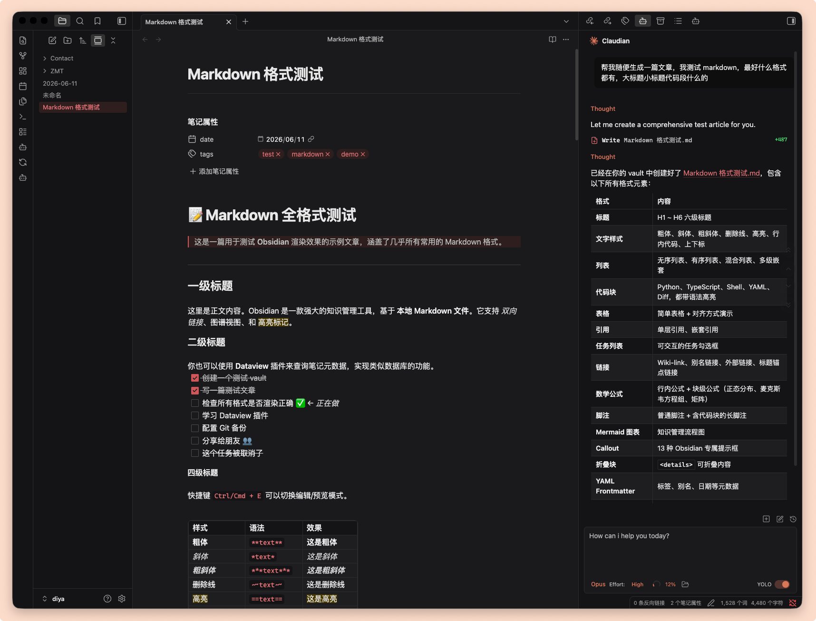Open the bookmarks tab icon

click(97, 21)
